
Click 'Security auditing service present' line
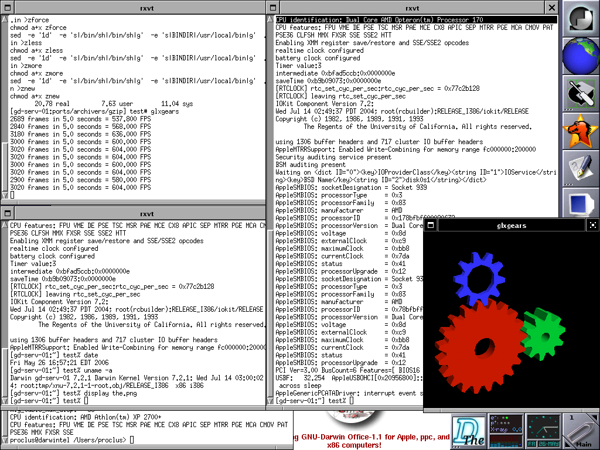click(x=333, y=157)
